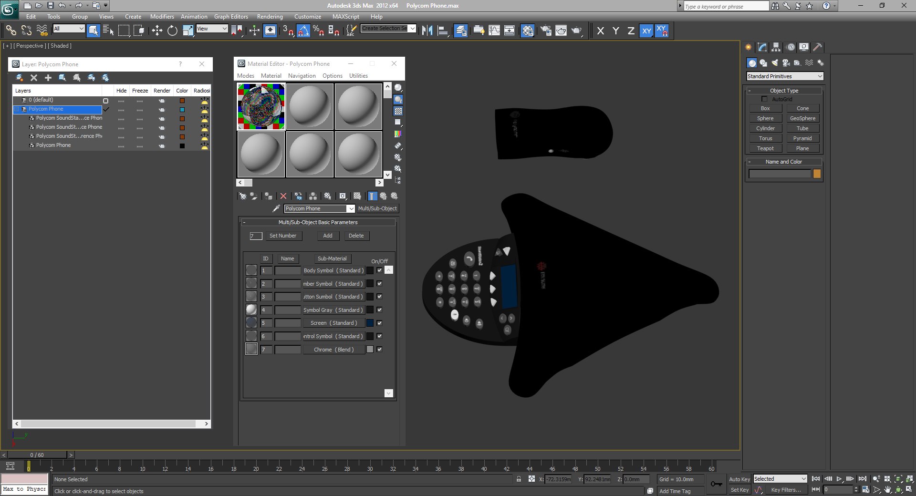Screen dimensions: 916x496
Task: Uncheck On/Off for Screen sub-material
Action: click(379, 323)
